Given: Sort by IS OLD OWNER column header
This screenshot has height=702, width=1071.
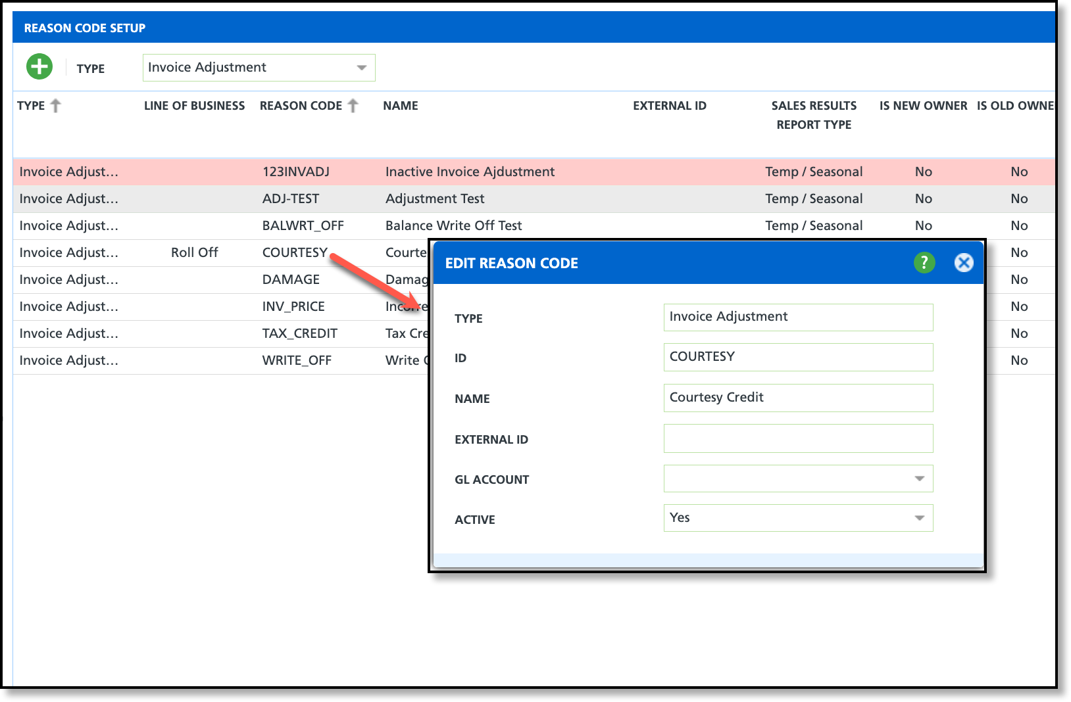Looking at the screenshot, I should click(1016, 106).
